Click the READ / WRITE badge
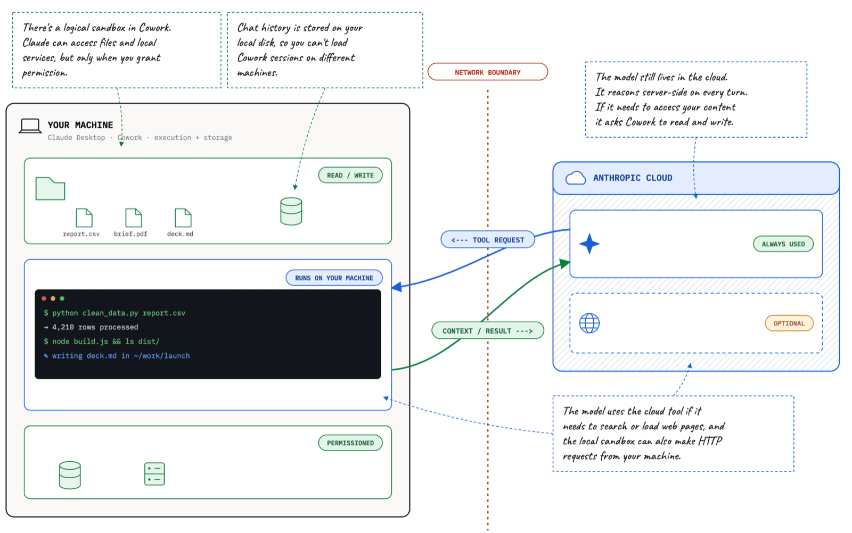 coord(350,175)
